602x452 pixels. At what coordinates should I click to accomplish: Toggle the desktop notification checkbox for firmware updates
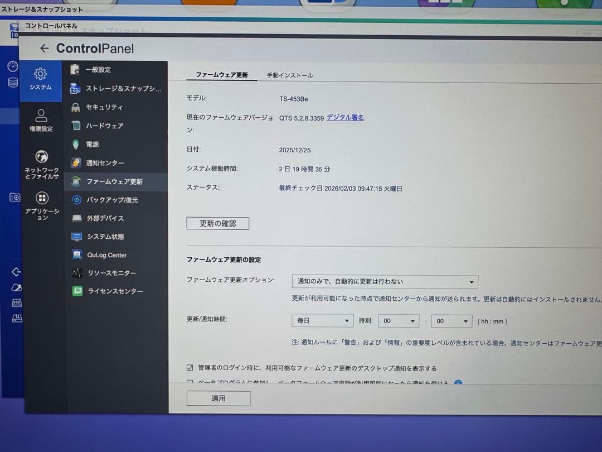[x=190, y=368]
